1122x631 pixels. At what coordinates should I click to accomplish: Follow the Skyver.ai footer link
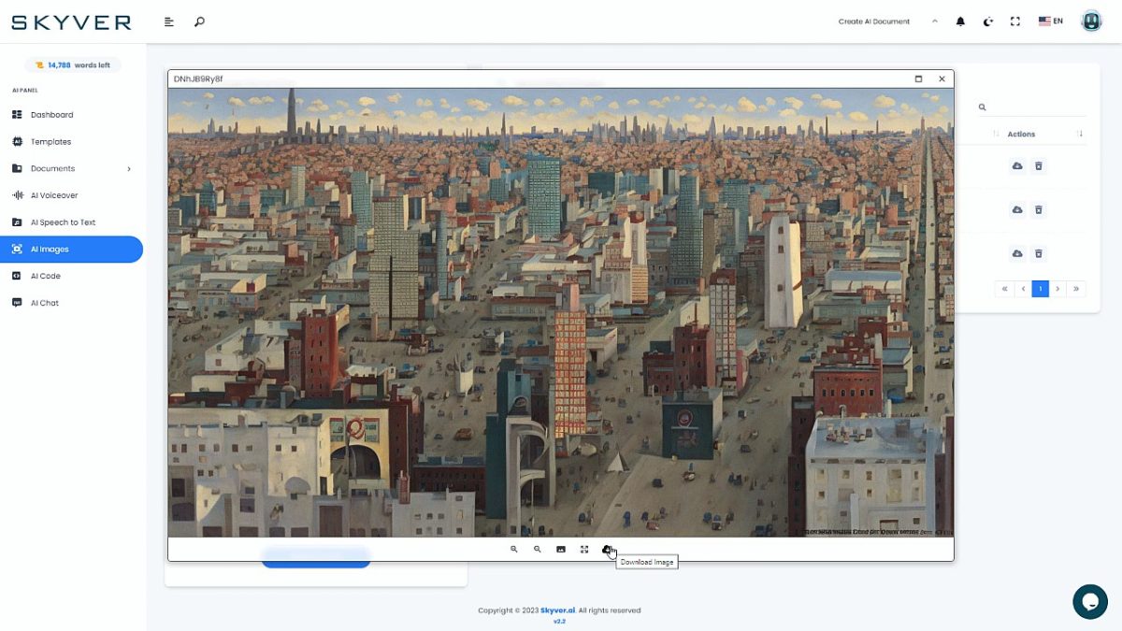[x=557, y=610]
